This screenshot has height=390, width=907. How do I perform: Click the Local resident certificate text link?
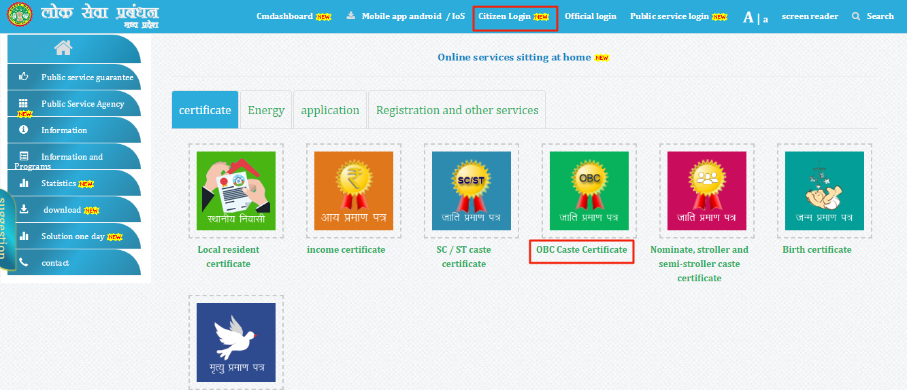229,257
